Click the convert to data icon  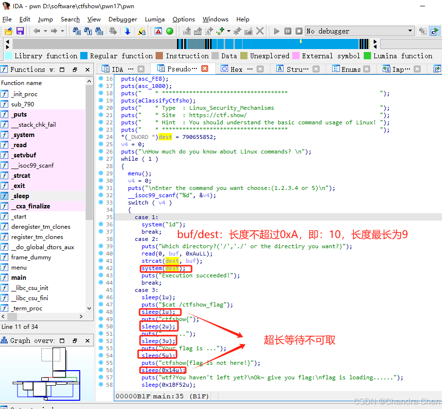pos(198,31)
